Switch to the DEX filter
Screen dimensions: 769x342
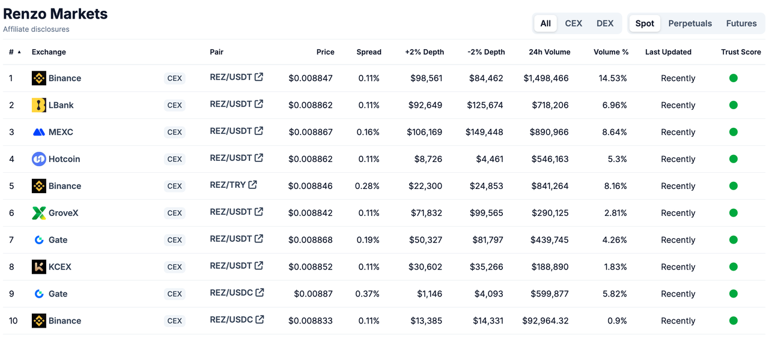click(605, 23)
